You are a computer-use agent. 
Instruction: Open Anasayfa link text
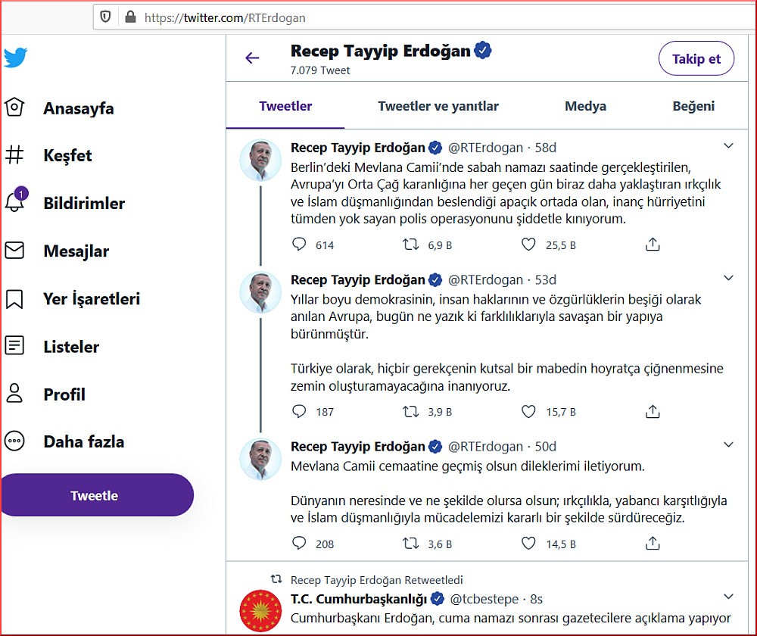[79, 108]
